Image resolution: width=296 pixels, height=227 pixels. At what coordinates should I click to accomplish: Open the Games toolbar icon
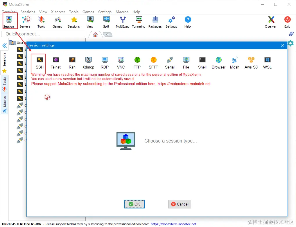point(58,22)
